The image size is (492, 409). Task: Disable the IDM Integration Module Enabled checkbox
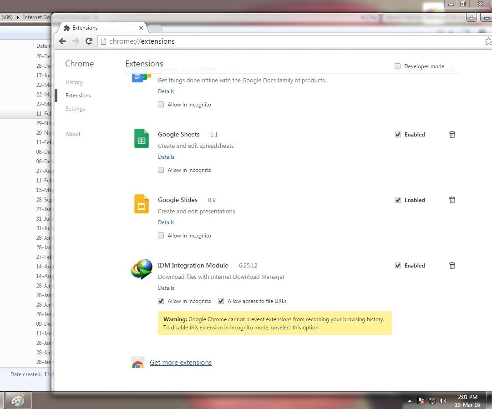tap(398, 265)
